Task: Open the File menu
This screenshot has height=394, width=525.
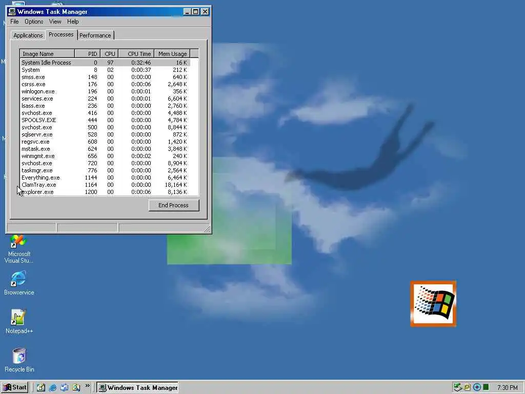Action: (14, 22)
